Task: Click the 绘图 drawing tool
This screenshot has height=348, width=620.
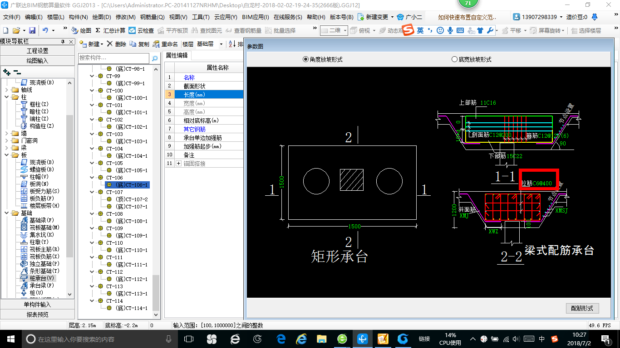Action: click(x=81, y=30)
